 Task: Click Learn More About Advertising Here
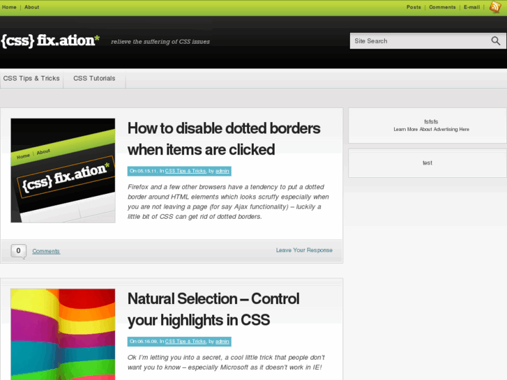tap(431, 130)
